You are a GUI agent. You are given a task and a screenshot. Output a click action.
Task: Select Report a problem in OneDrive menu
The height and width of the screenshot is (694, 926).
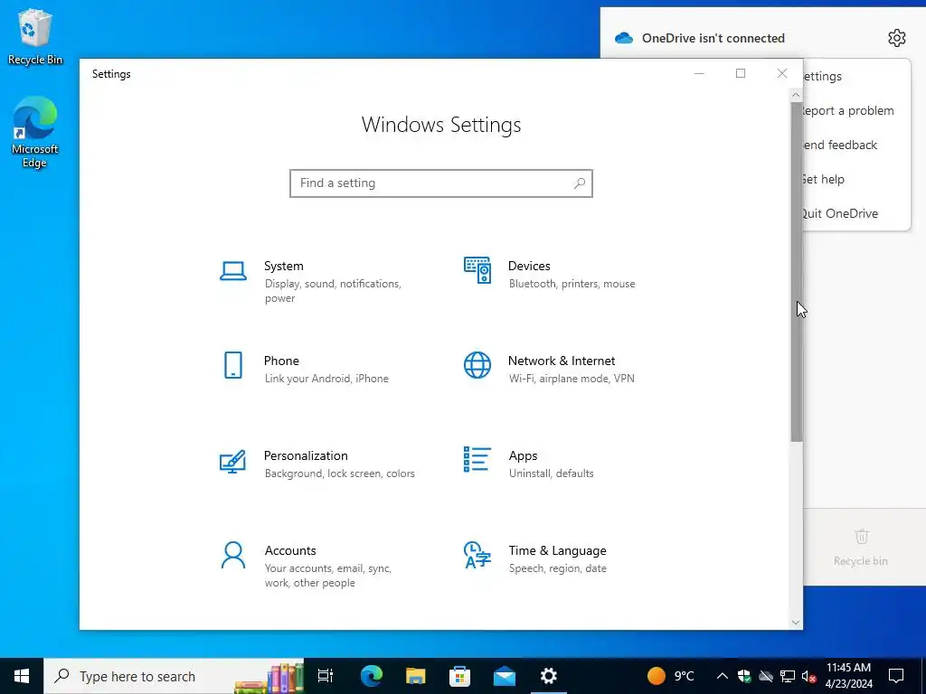tap(856, 110)
